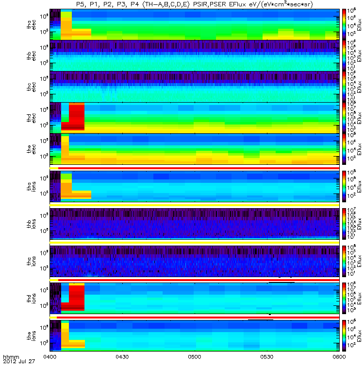Click the color bar beside tha ions panel
The image size is (364, 389).
click(x=344, y=186)
